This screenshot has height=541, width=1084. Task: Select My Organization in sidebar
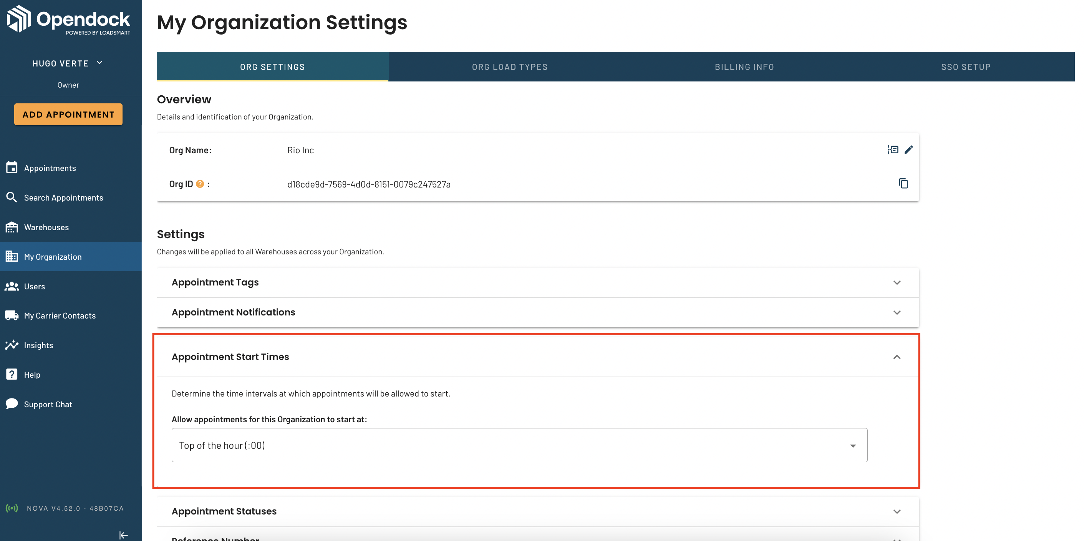(71, 256)
